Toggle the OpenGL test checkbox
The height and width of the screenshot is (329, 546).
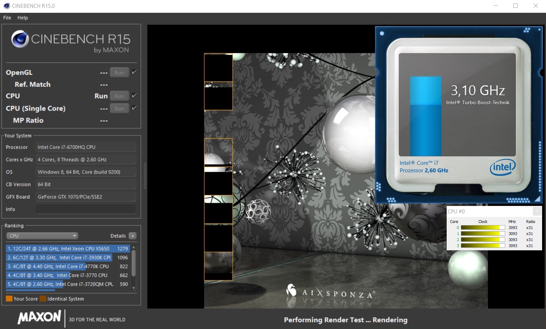134,72
